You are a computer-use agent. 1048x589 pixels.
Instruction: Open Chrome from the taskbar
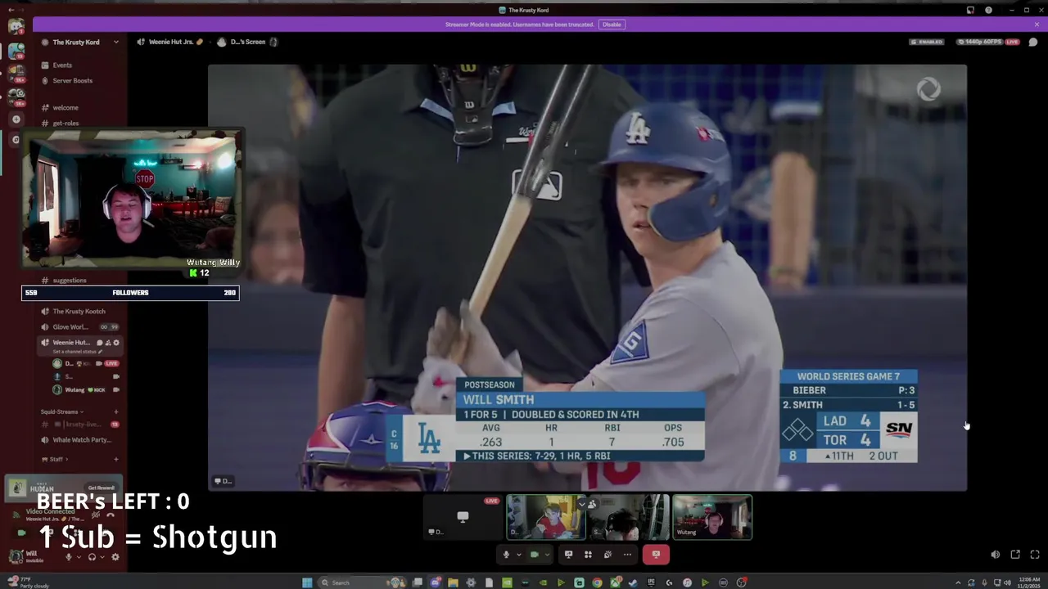coord(597,582)
